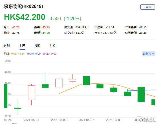The width and height of the screenshot is (158, 124).
Task: Click the 成交量 value 352.12万
Action: (x=82, y=27)
